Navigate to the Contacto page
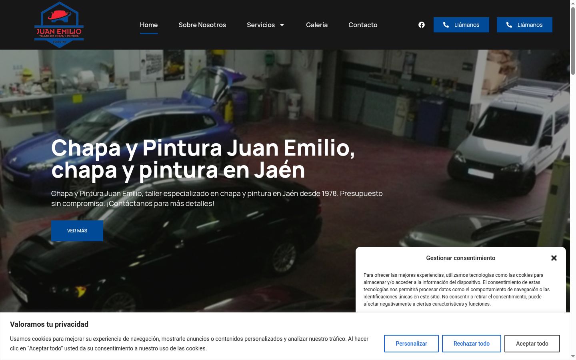This screenshot has height=360, width=576. click(363, 25)
